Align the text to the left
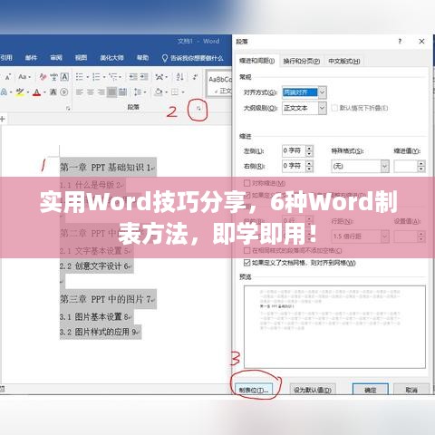This screenshot has width=435, height=435. pos(80,92)
